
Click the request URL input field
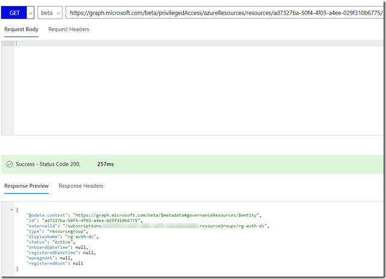tap(225, 13)
